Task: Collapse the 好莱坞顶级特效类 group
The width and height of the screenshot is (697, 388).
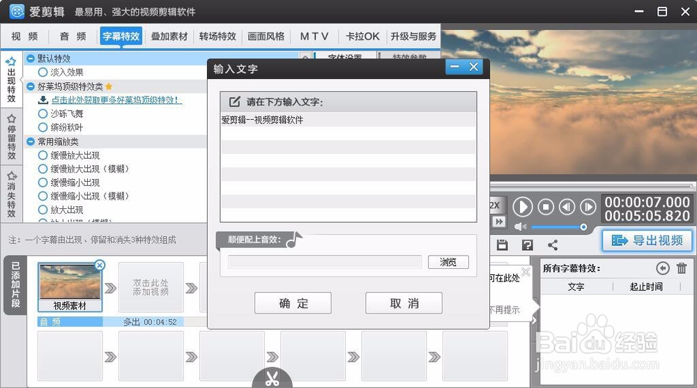Action: [31, 86]
